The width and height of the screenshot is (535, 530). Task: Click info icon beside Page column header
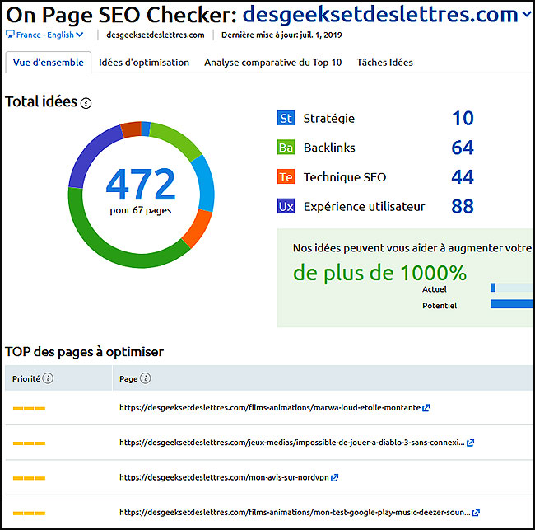click(x=146, y=378)
